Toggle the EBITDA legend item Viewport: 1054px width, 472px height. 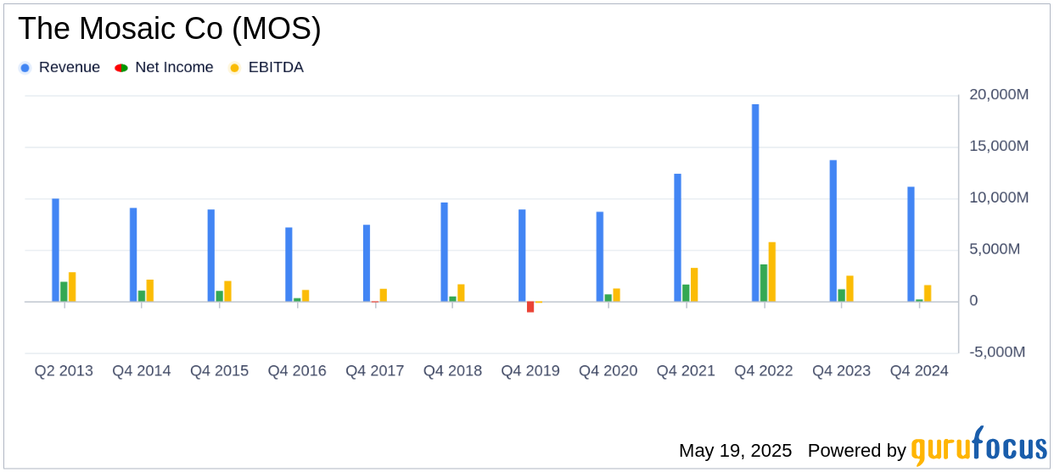(x=266, y=68)
